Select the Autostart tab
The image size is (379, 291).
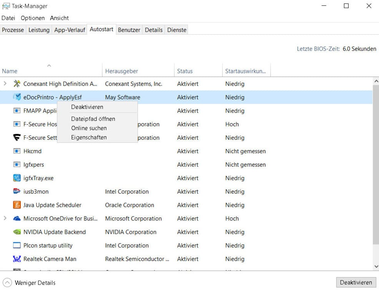click(x=101, y=29)
